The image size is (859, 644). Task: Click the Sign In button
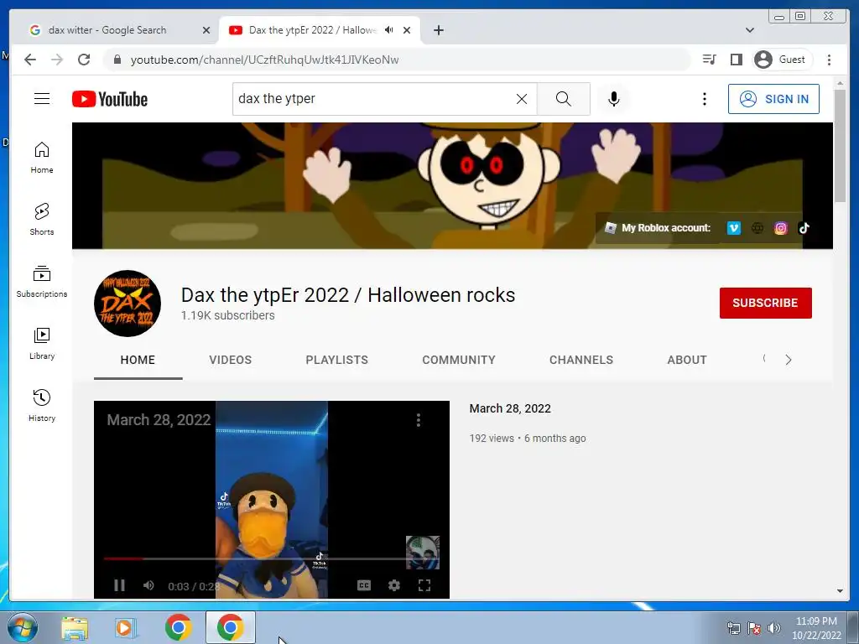(x=773, y=99)
